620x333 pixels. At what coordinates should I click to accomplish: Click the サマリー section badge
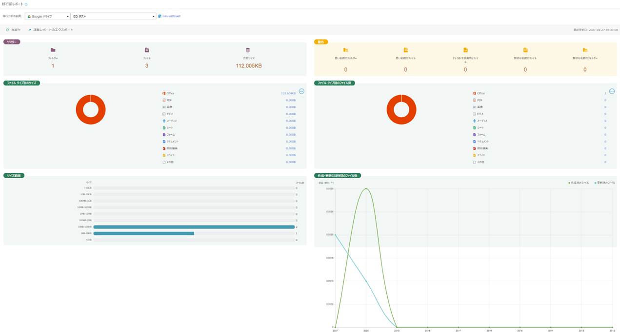12,42
